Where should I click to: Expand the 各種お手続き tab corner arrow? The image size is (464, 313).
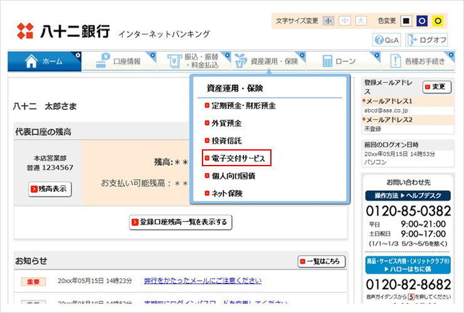click(451, 55)
